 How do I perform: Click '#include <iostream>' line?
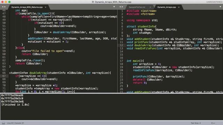[141, 11]
